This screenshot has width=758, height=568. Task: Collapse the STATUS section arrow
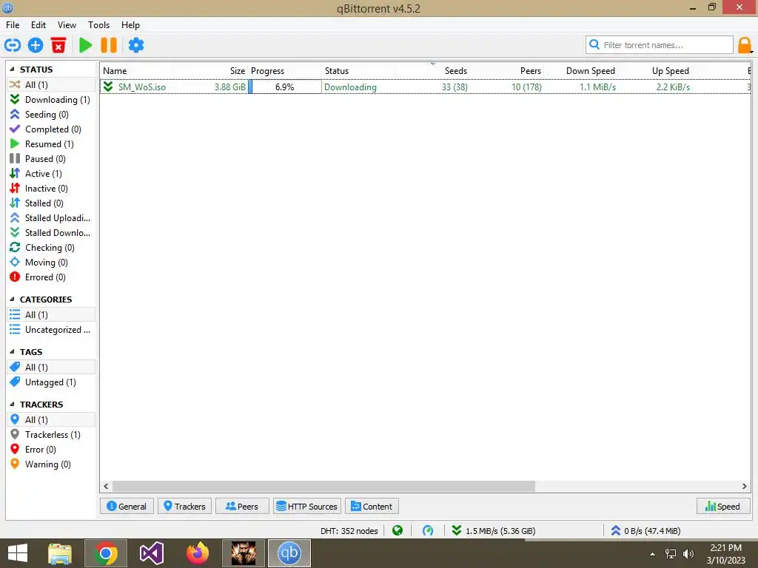click(x=12, y=70)
